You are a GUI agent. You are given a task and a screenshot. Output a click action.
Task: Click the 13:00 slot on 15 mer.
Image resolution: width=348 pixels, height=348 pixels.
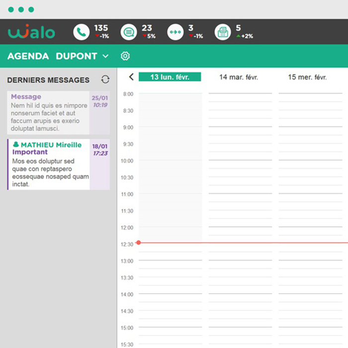311,264
